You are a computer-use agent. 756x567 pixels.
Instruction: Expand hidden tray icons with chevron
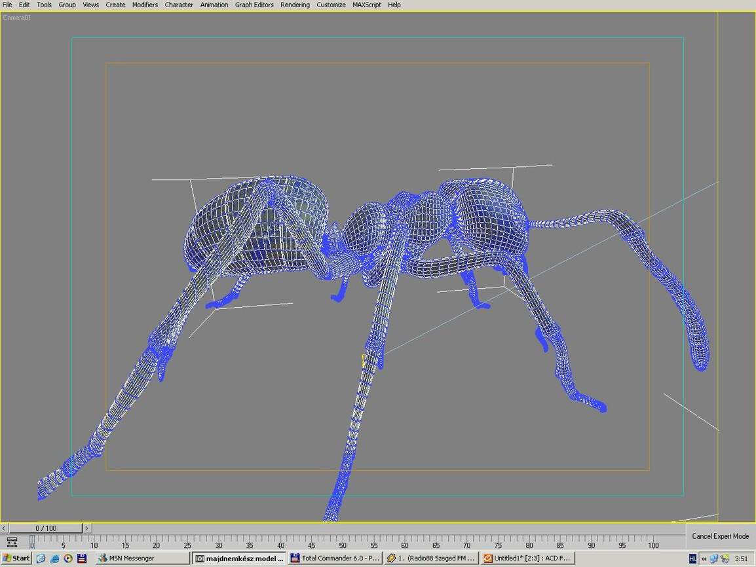point(704,558)
